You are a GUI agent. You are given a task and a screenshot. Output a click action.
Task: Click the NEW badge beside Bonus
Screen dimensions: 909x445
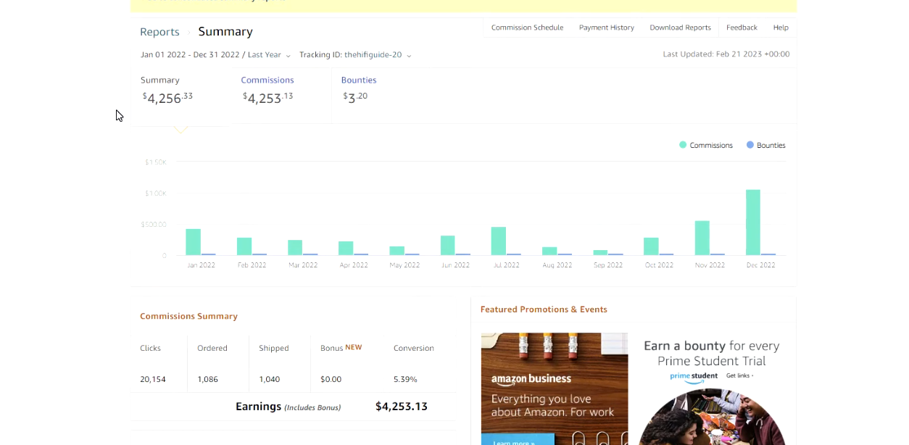point(354,347)
